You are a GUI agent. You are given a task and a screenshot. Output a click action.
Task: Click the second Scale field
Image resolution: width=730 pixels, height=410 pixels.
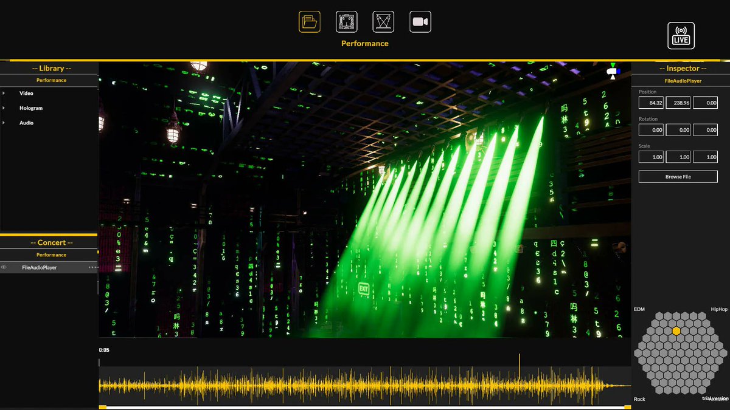coord(678,157)
